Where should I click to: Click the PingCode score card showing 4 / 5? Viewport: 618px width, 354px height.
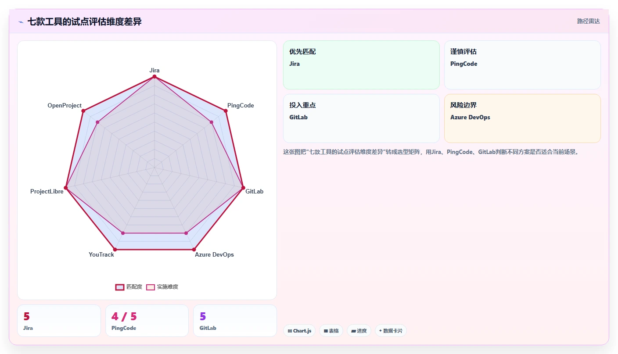[147, 321]
